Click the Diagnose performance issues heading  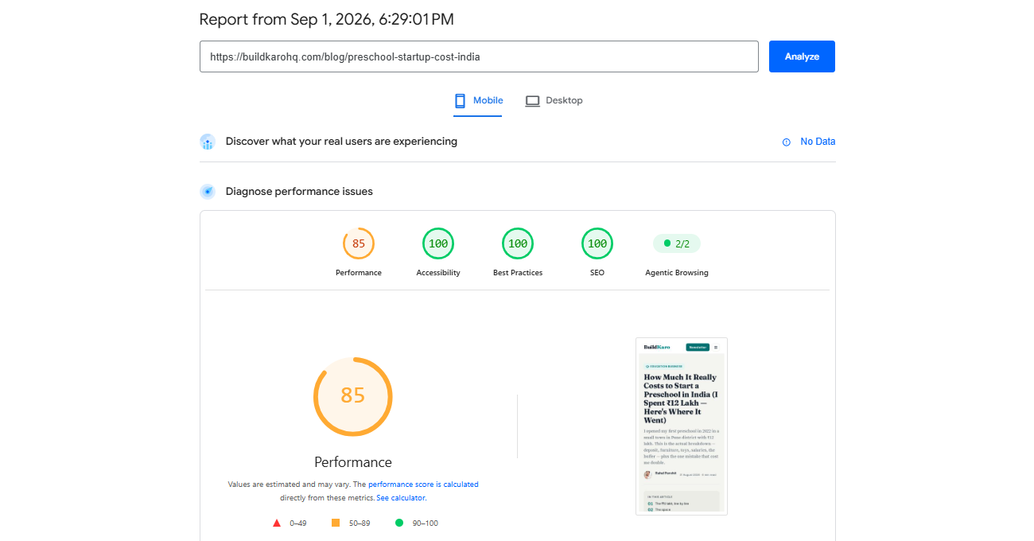[299, 192]
